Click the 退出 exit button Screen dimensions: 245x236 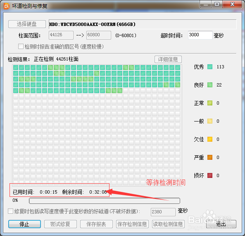[221, 224]
